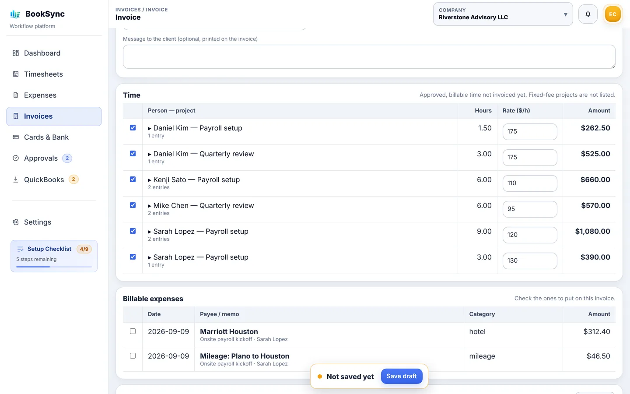
Task: Uncheck Mike Chen — Quarterly review time row
Action: (133, 205)
